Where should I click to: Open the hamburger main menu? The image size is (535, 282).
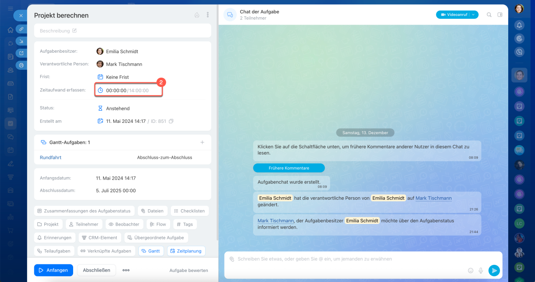(10, 9)
